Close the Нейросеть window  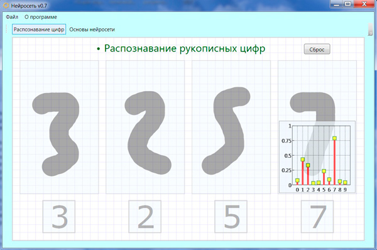[x=364, y=4]
